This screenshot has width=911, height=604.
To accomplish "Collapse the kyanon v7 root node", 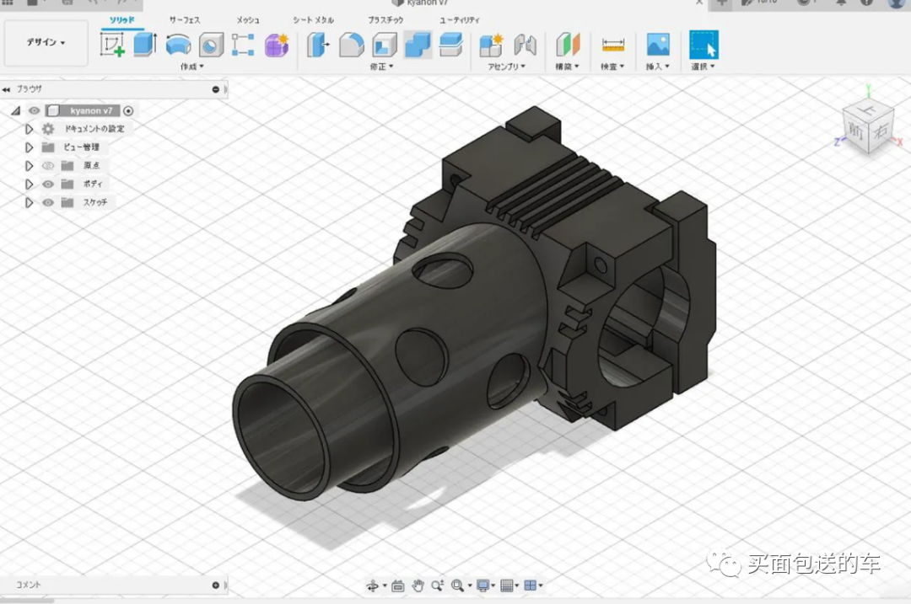I will [x=16, y=110].
